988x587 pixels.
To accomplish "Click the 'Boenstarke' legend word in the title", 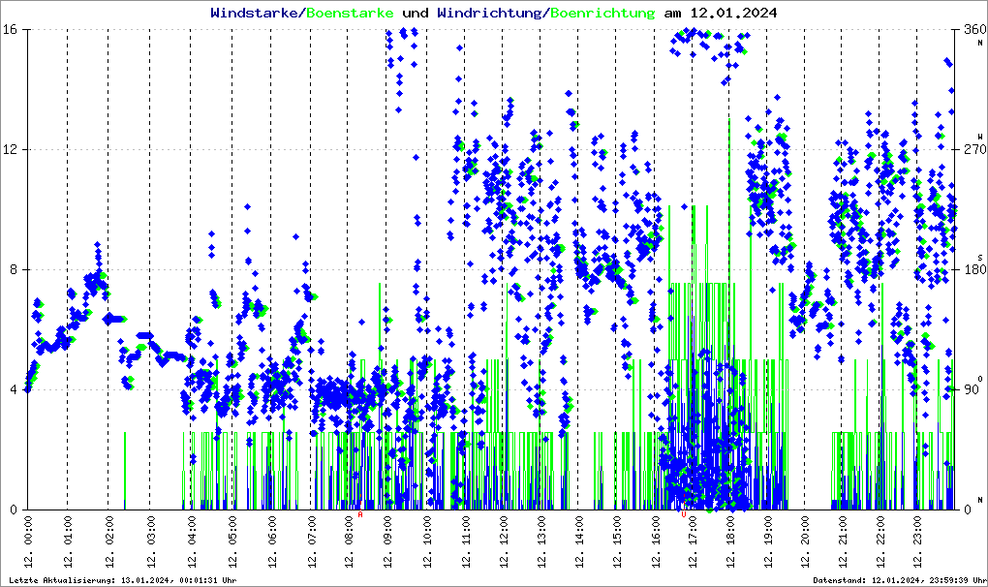I will 350,13.
